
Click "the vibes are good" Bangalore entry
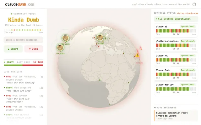tap(24, 89)
